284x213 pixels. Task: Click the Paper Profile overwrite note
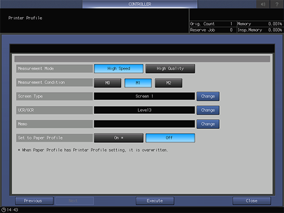point(93,150)
